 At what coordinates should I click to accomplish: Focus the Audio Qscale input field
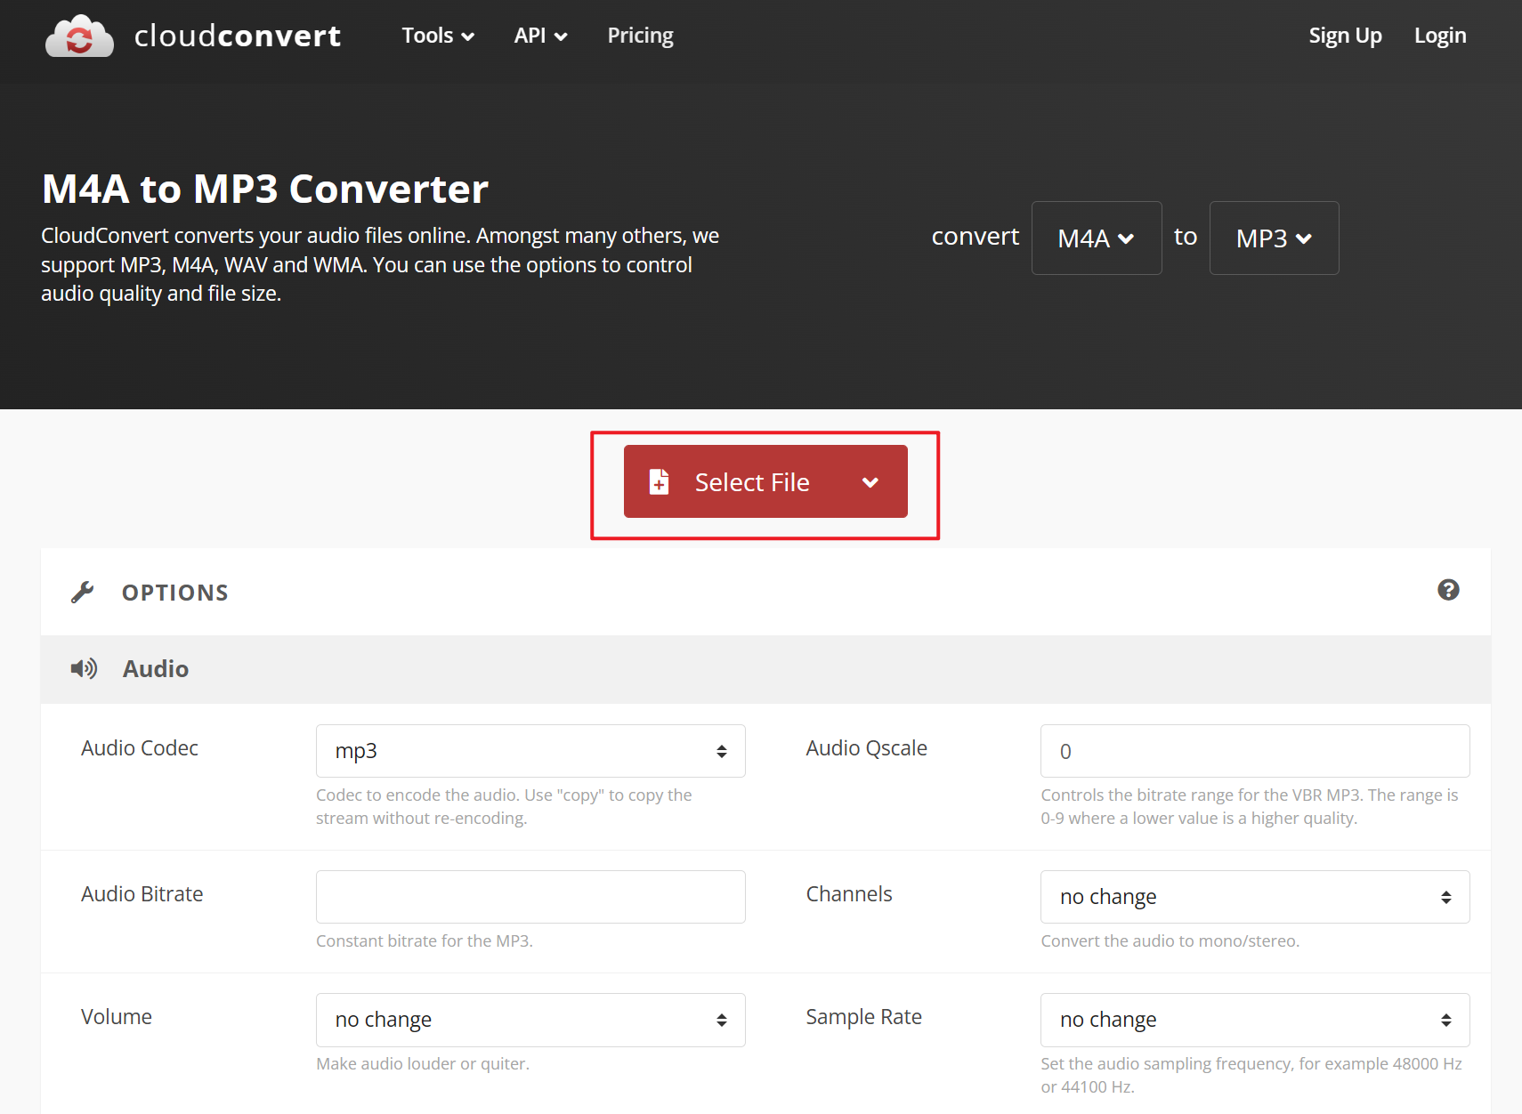[1254, 751]
